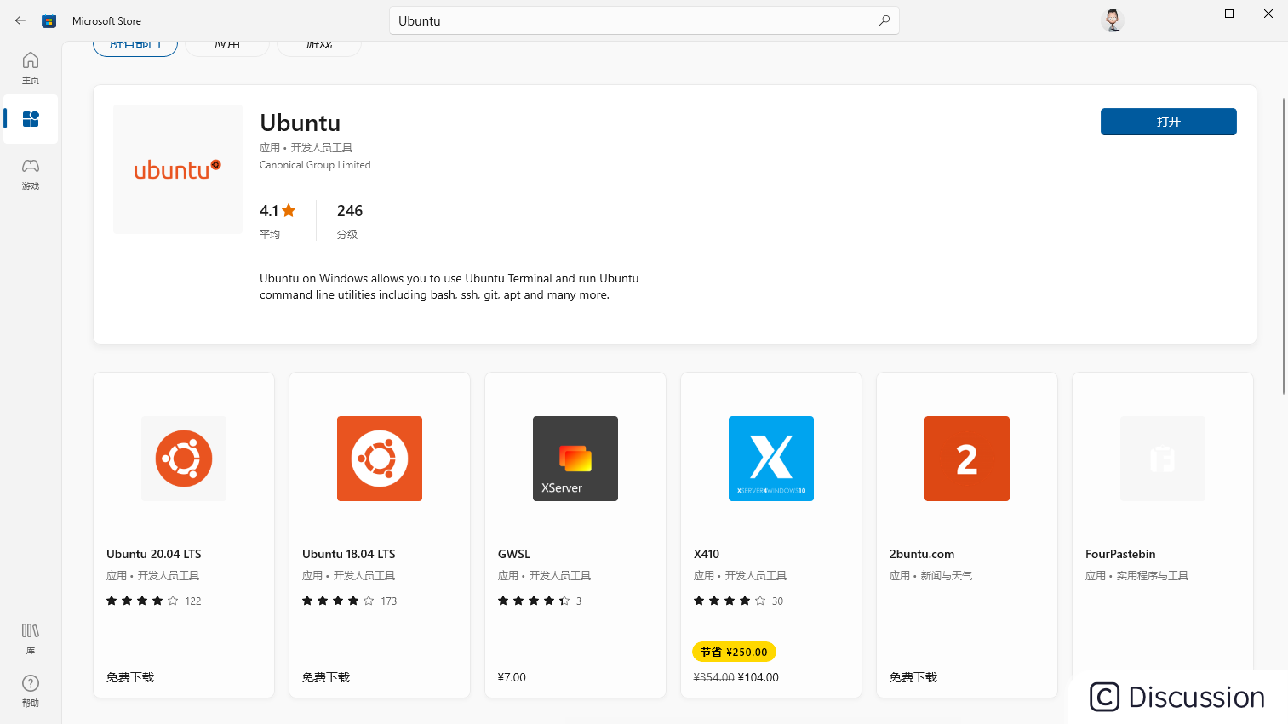Open the 2buntu.com app icon
This screenshot has height=724, width=1288.
coord(967,459)
